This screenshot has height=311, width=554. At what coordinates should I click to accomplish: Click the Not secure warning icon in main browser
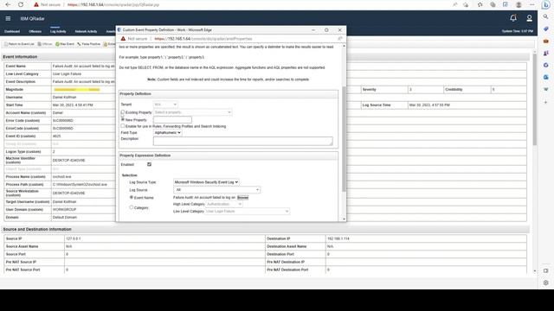tap(36, 4)
